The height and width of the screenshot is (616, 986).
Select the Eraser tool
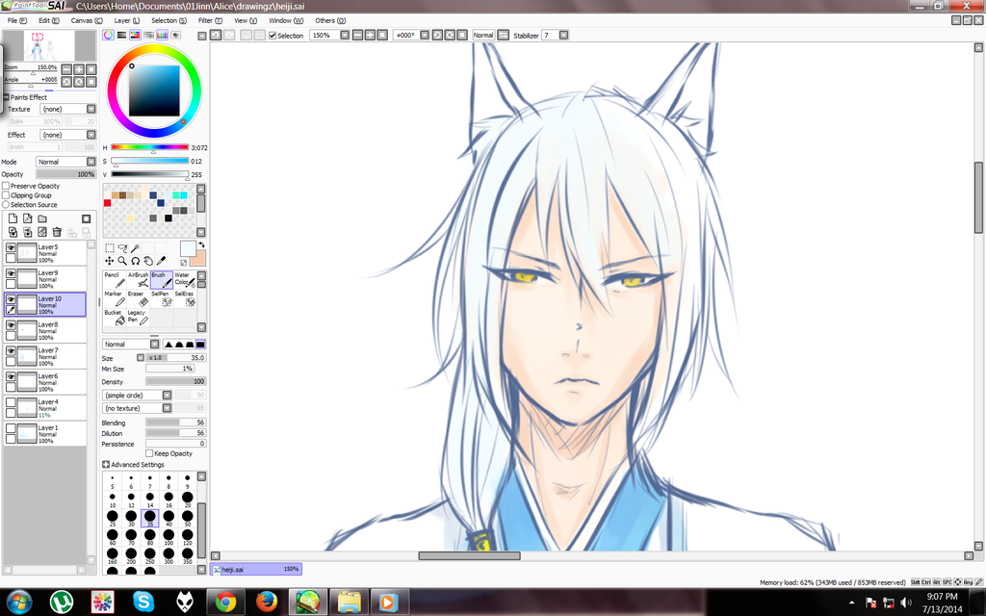(x=138, y=298)
